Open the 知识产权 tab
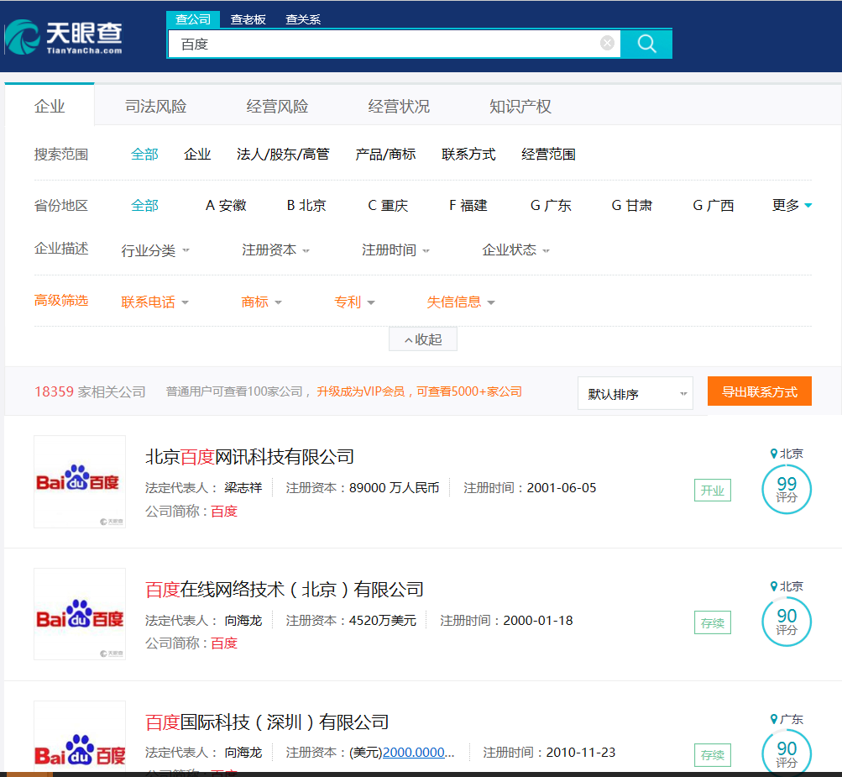The width and height of the screenshot is (842, 777). click(520, 106)
